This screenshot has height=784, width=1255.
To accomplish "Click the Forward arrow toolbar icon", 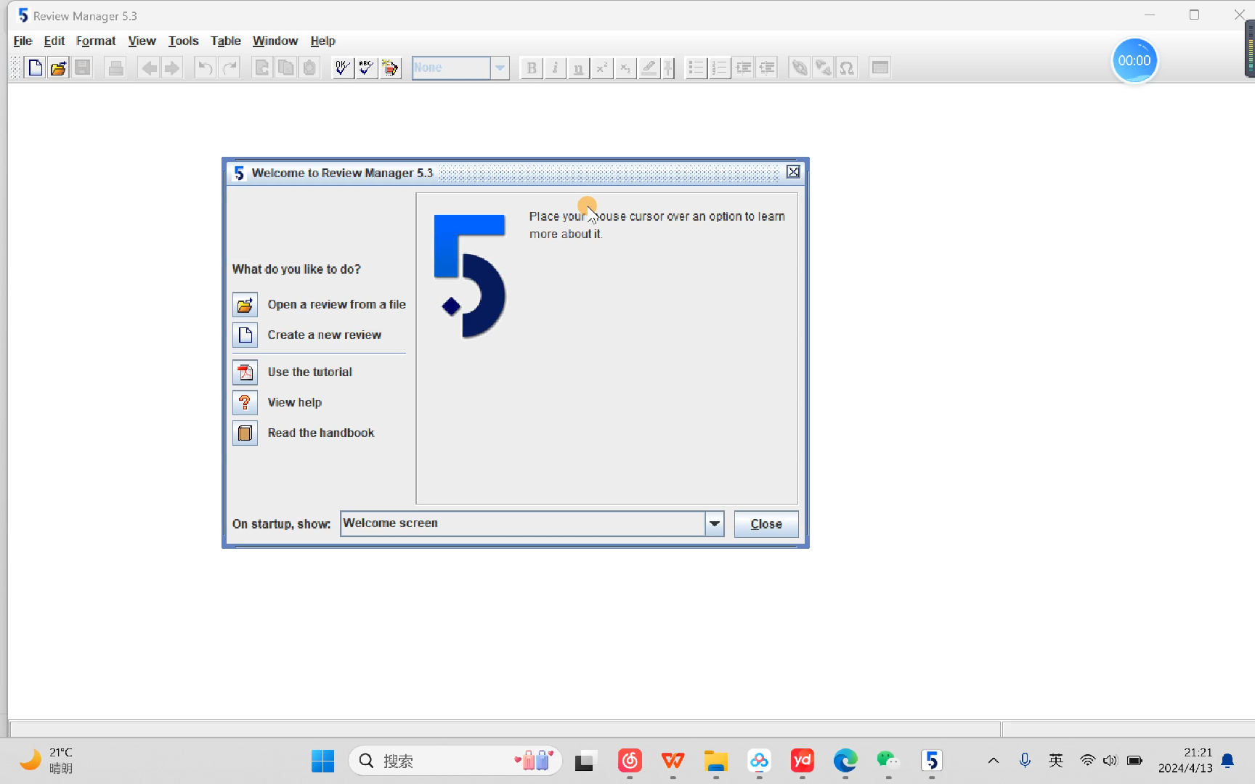I will coord(172,68).
